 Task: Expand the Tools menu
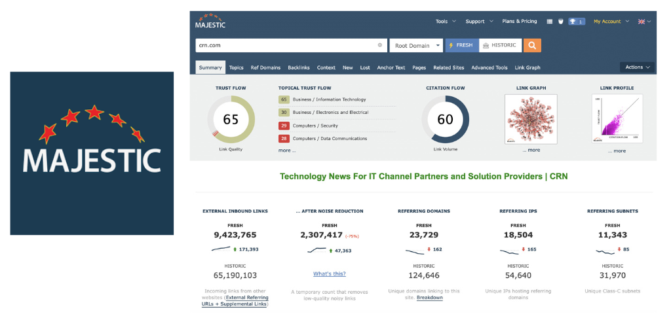point(446,22)
